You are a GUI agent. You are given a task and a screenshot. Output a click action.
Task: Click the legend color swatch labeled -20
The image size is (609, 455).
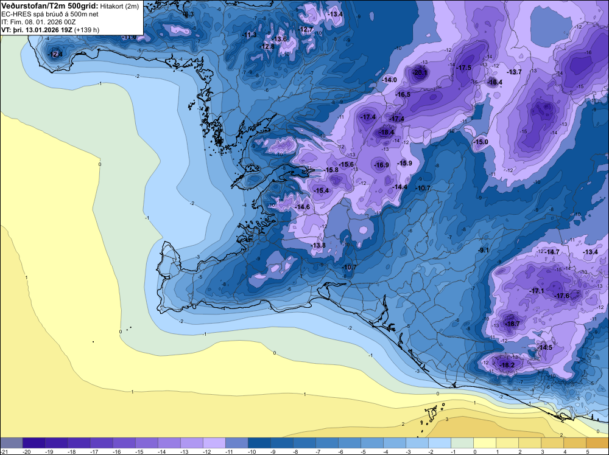pyautogui.click(x=33, y=443)
